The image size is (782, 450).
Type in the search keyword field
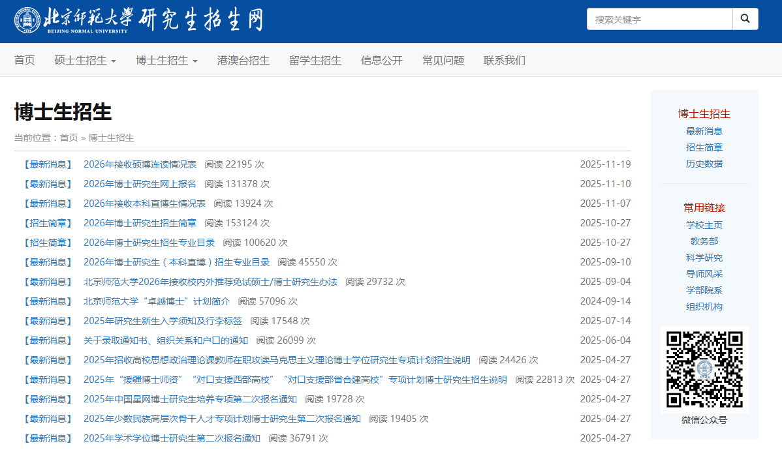click(659, 19)
